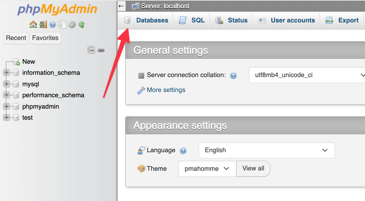Open MySQL documentation page icon

pyautogui.click(x=62, y=24)
